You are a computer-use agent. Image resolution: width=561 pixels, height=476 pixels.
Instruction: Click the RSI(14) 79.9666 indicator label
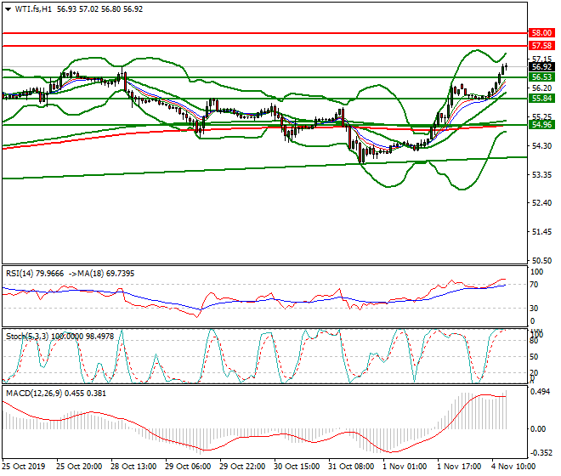35,274
